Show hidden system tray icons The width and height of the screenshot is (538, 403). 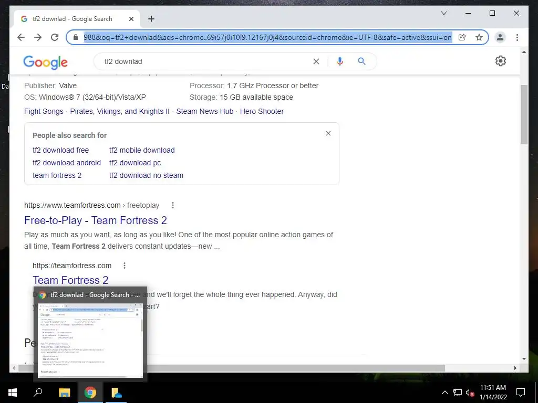point(444,393)
